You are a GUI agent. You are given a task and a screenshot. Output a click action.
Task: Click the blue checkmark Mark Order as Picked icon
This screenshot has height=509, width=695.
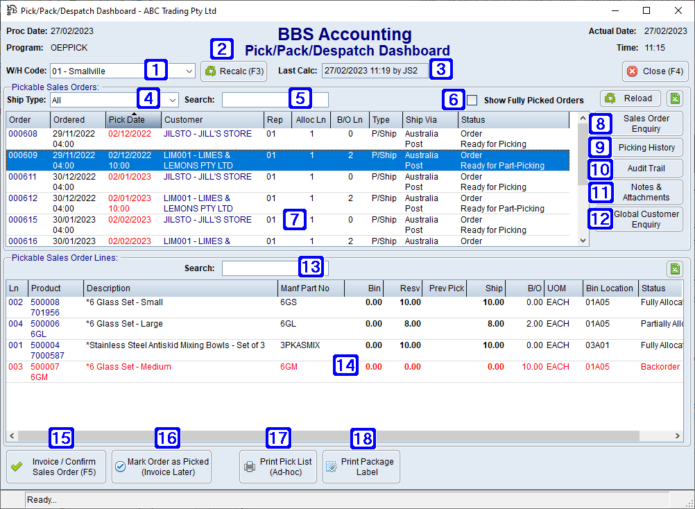coord(121,467)
